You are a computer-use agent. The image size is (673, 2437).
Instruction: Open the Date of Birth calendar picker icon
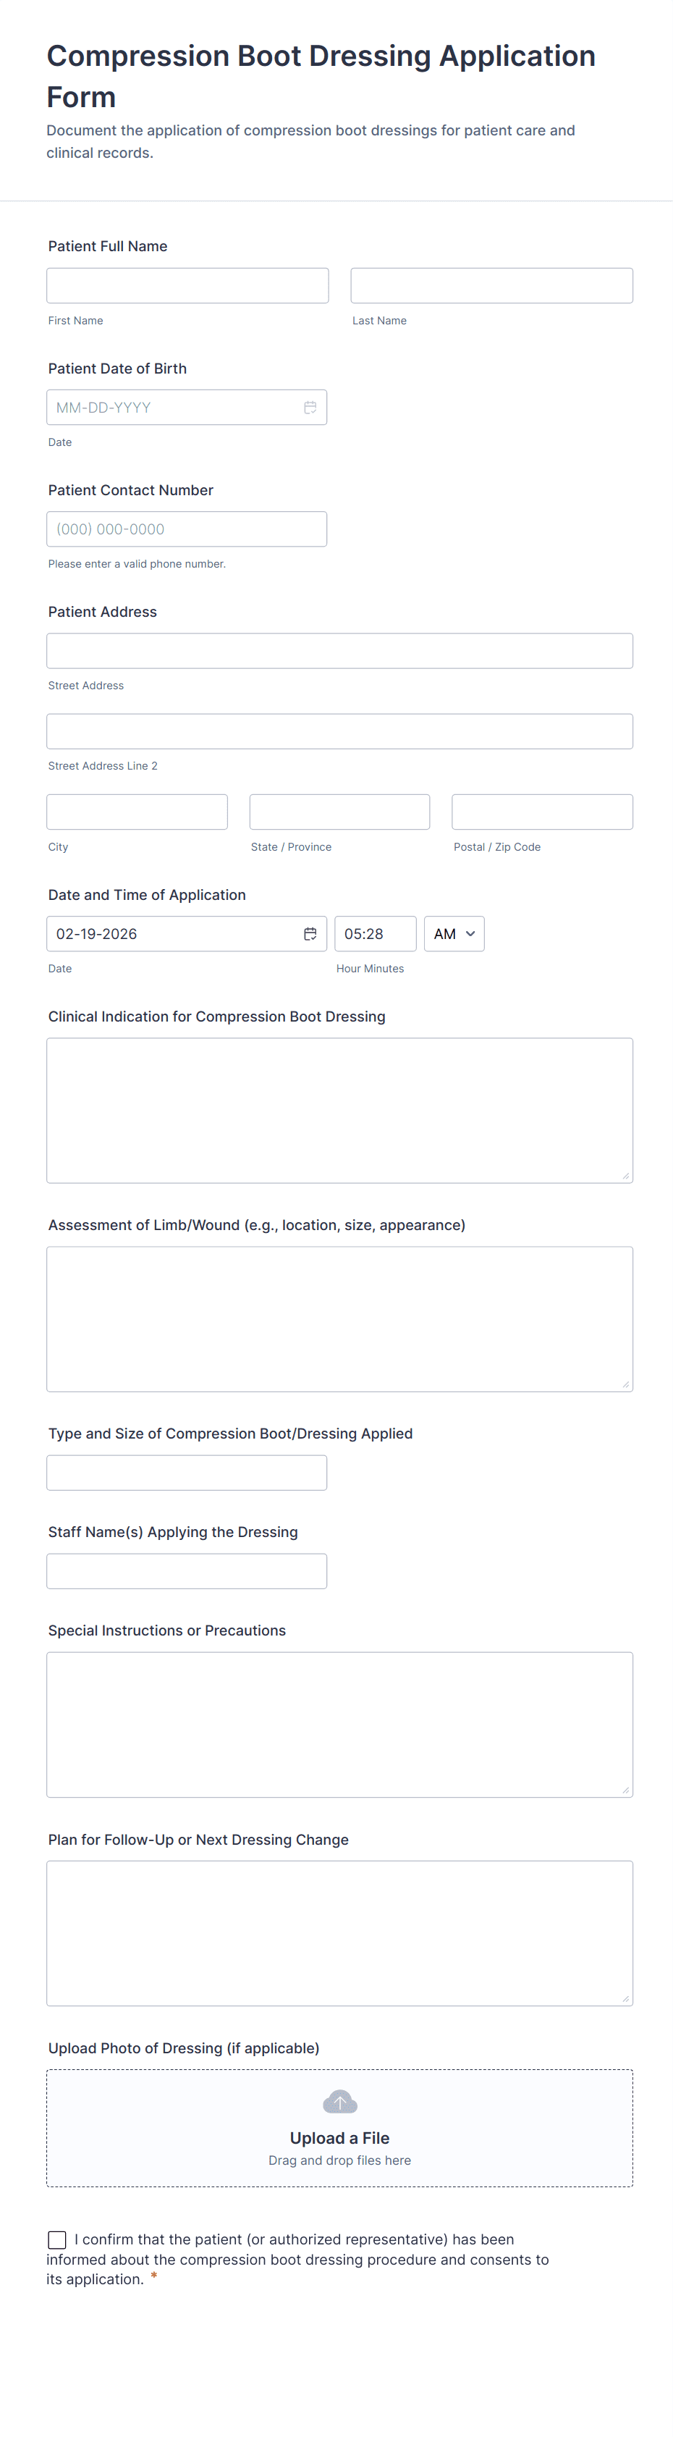click(x=310, y=408)
